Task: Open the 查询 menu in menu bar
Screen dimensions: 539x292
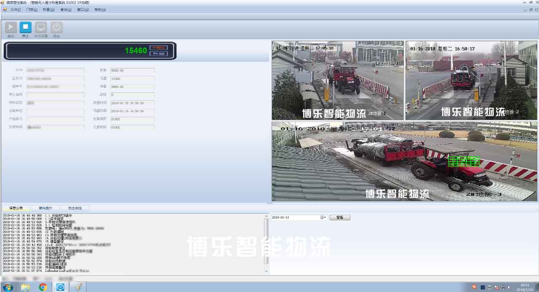Action: [x=66, y=9]
